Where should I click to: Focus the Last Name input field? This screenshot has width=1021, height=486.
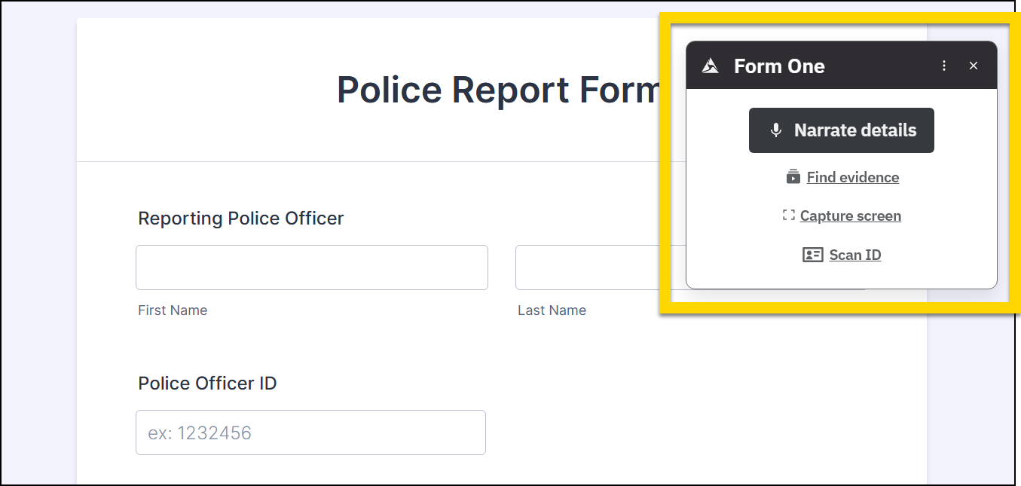(588, 267)
